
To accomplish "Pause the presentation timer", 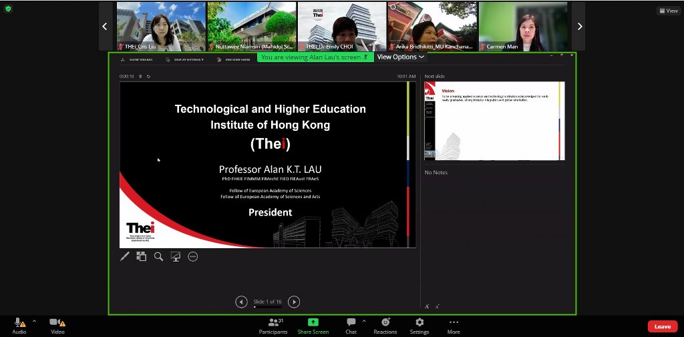I will [140, 77].
